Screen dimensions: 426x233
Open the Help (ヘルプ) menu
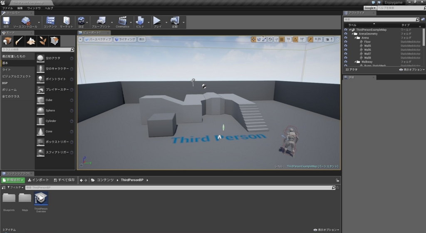(49, 8)
